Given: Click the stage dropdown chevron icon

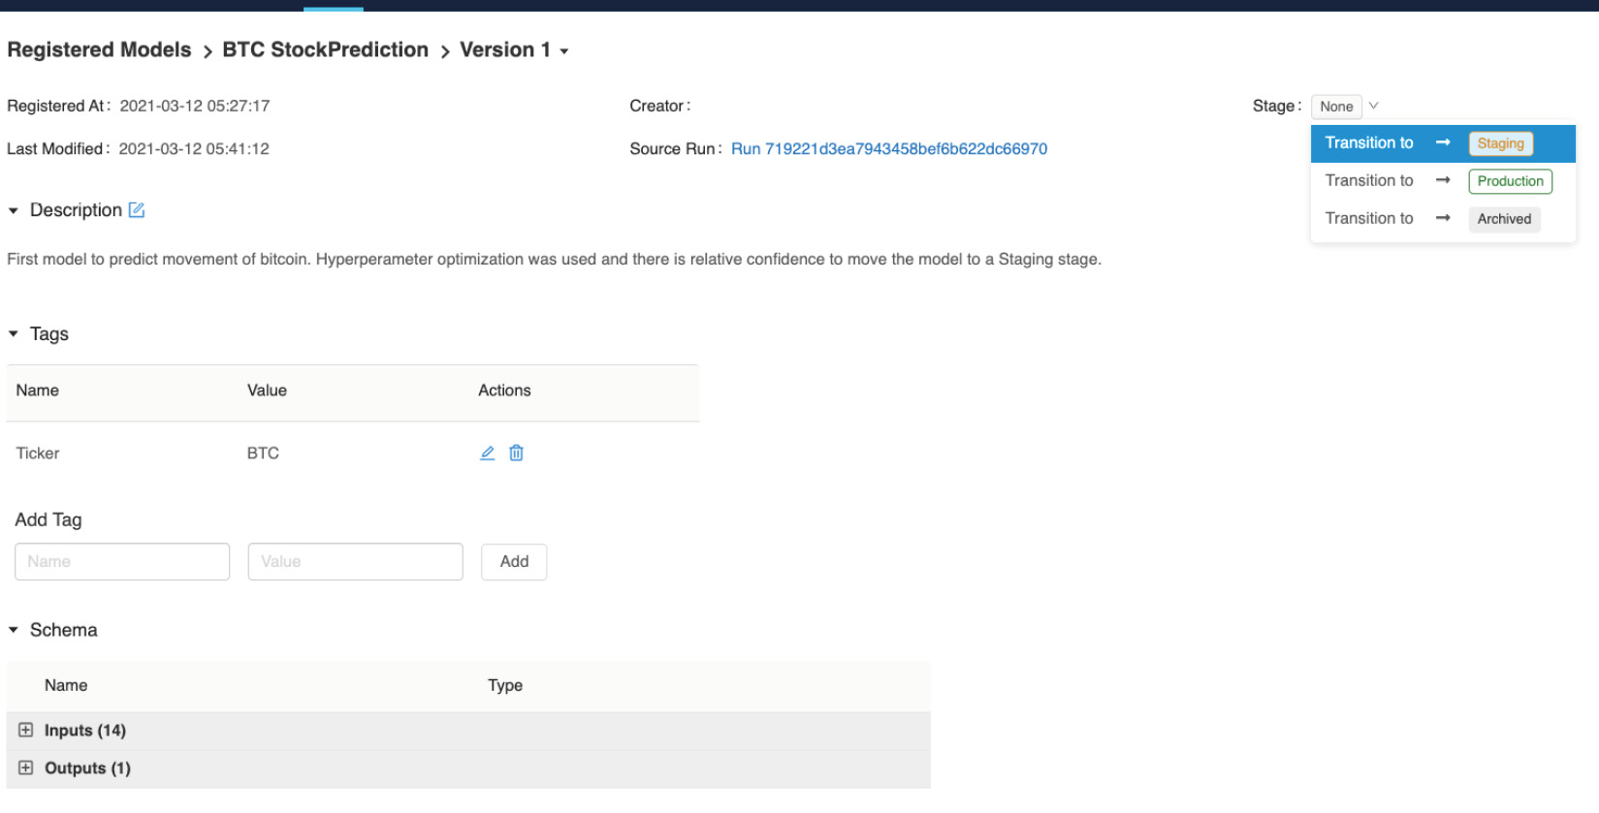Looking at the screenshot, I should click(x=1374, y=106).
